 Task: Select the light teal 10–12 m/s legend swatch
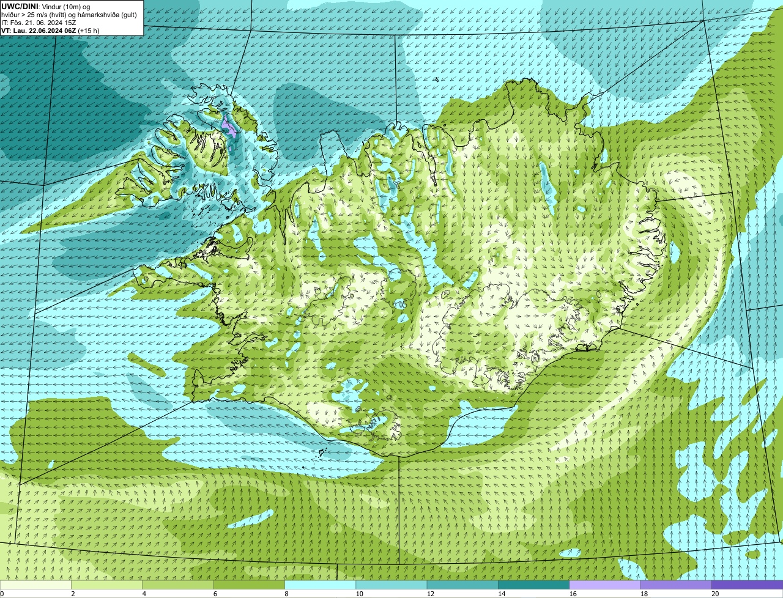click(x=391, y=585)
